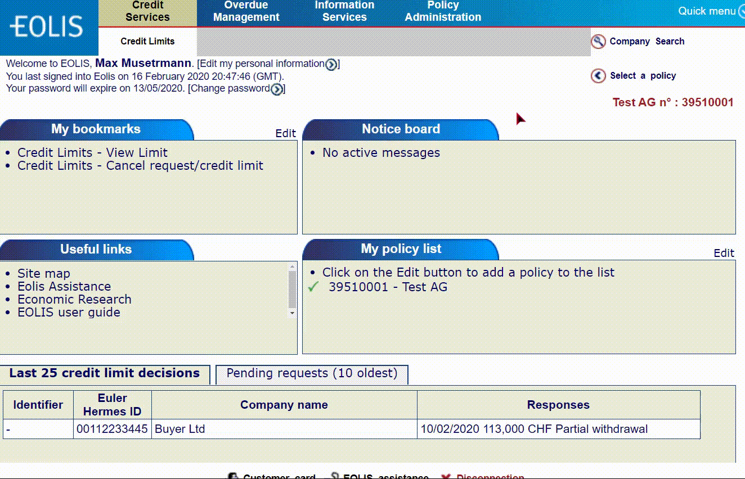This screenshot has height=479, width=745.
Task: Click the Select a policy arrow icon
Action: pyautogui.click(x=598, y=76)
